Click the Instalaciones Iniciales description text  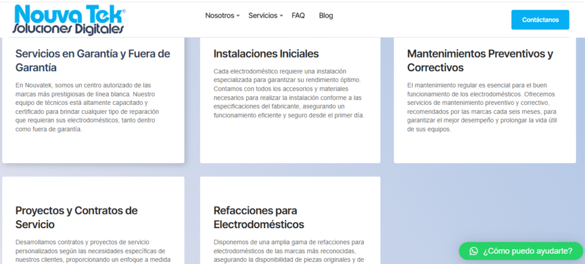click(x=289, y=93)
